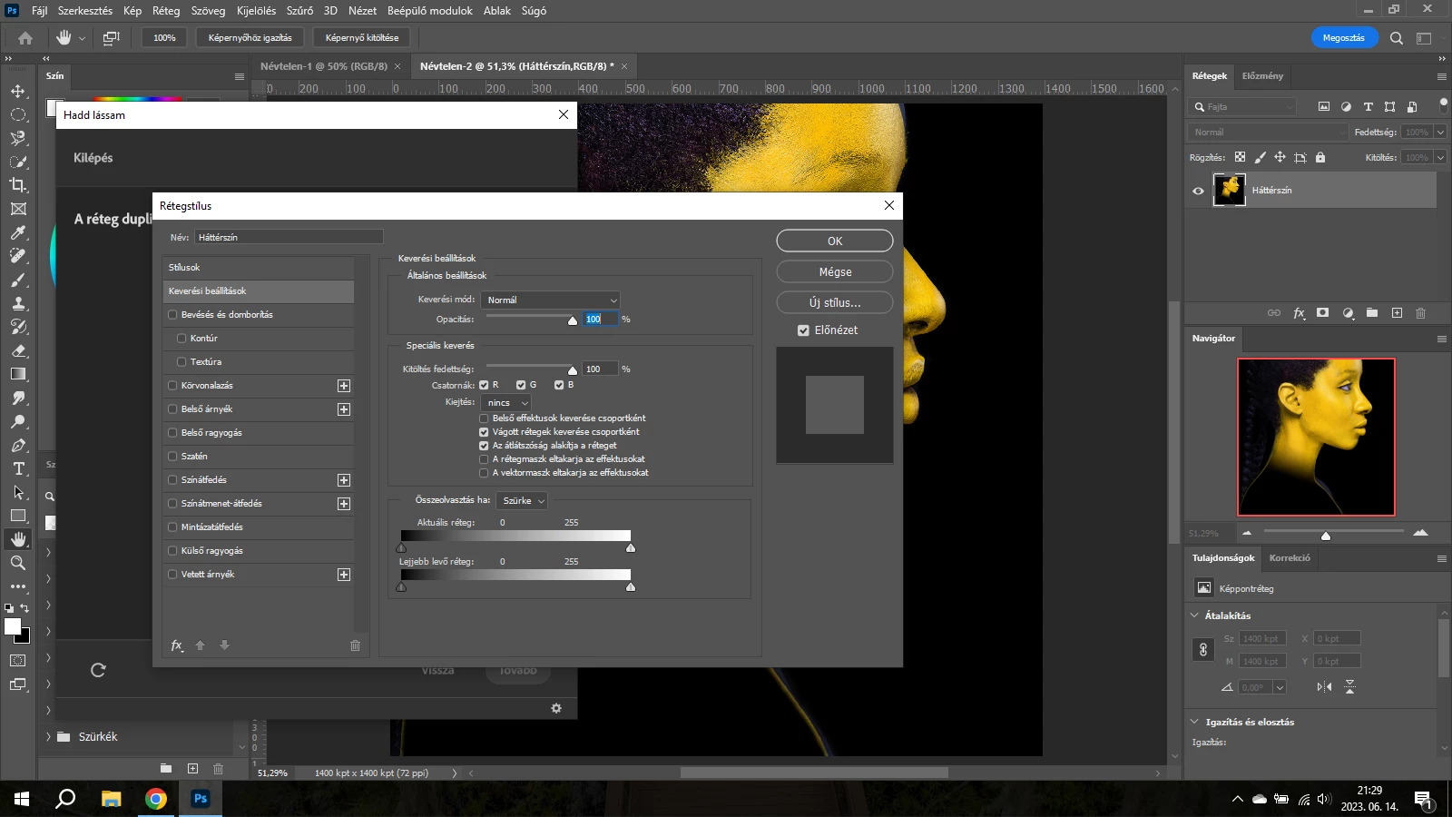Open the Szűrő menu
Screen dimensions: 1452x817
299,11
